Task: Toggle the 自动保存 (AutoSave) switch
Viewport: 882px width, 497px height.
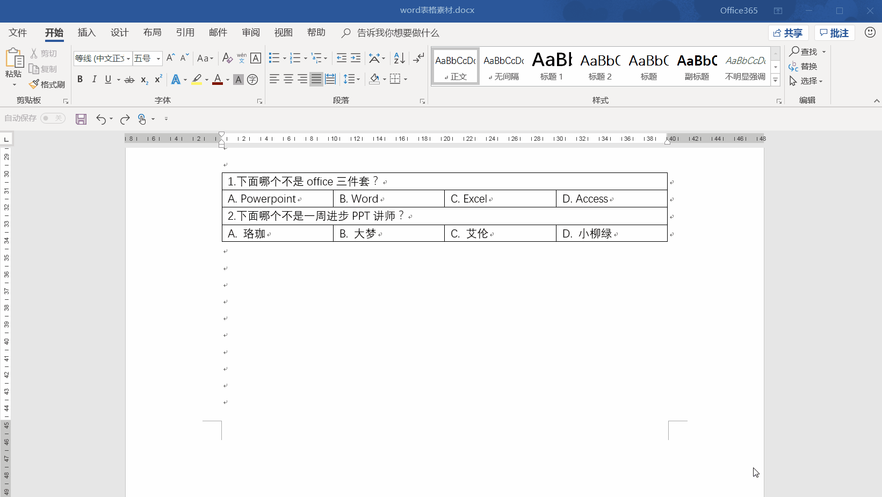Action: pyautogui.click(x=53, y=118)
